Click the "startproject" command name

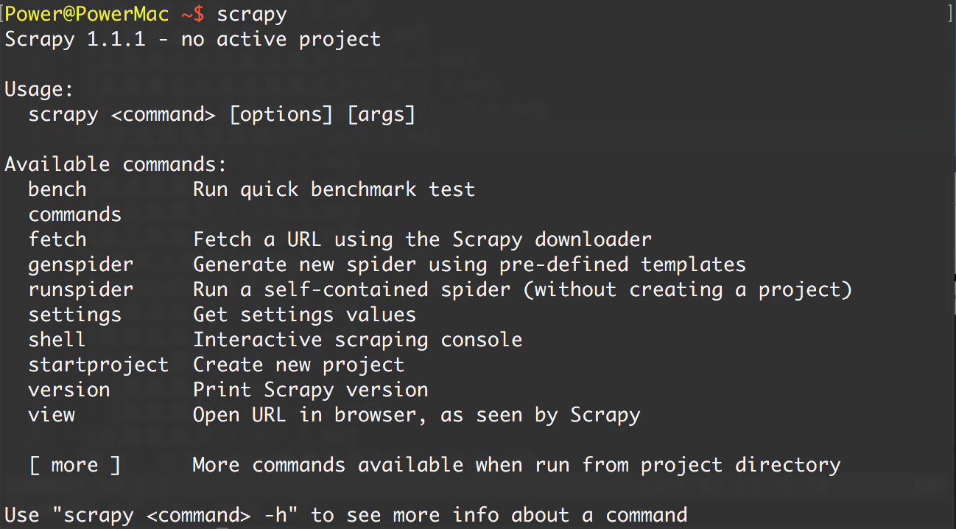point(98,365)
